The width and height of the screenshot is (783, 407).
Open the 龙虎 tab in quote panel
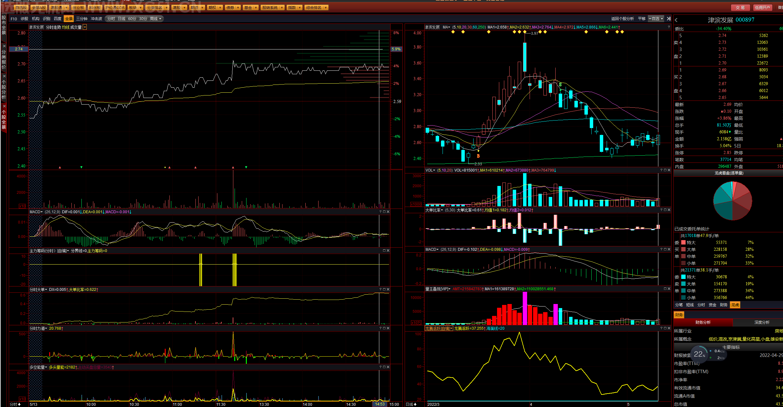[x=735, y=305]
